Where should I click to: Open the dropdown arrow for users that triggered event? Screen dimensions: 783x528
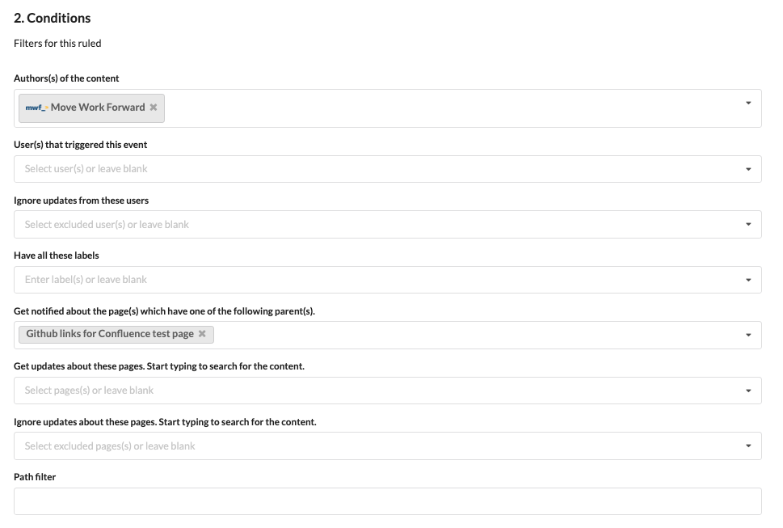tap(748, 169)
